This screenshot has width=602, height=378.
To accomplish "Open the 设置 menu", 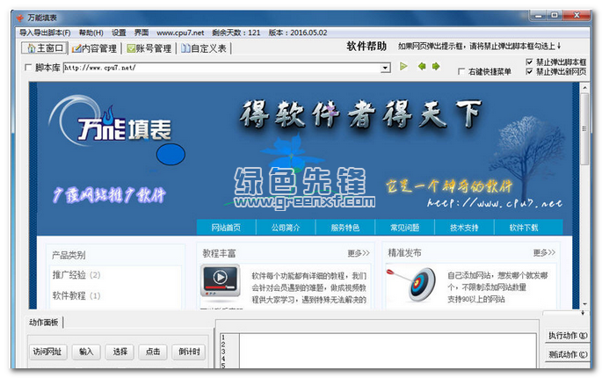I will [119, 33].
